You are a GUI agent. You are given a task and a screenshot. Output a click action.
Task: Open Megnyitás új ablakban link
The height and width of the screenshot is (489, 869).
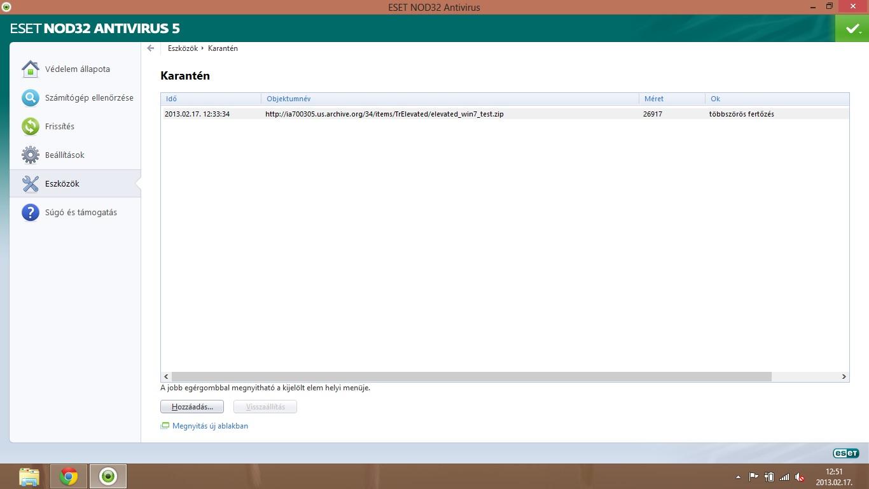(x=210, y=426)
